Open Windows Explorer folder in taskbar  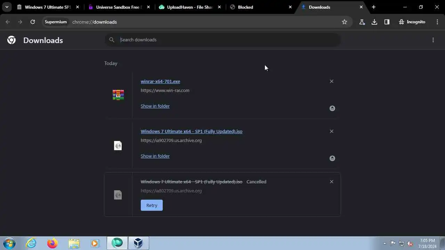click(74, 243)
